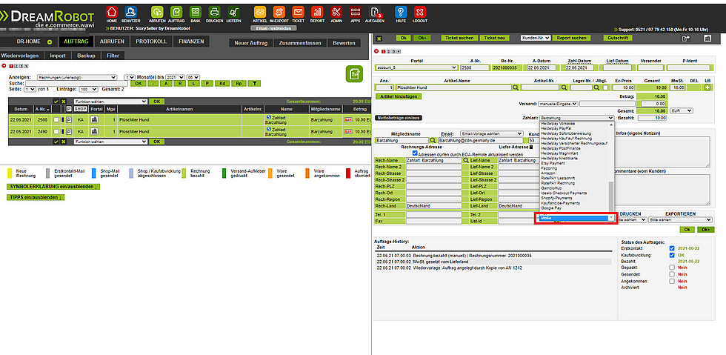Image resolution: width=726 pixels, height=355 pixels.
Task: Click the DRUCKEN printer icon
Action: coord(214,12)
